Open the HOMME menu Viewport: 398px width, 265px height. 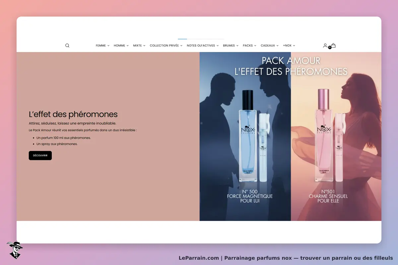click(121, 46)
